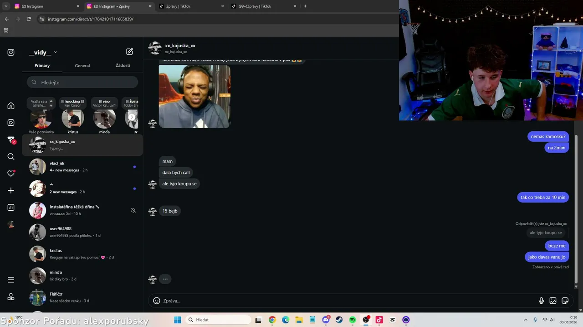Open the Messages icon with the 2 badge
Viewport: 583px width, 327px height.
pyautogui.click(x=11, y=140)
